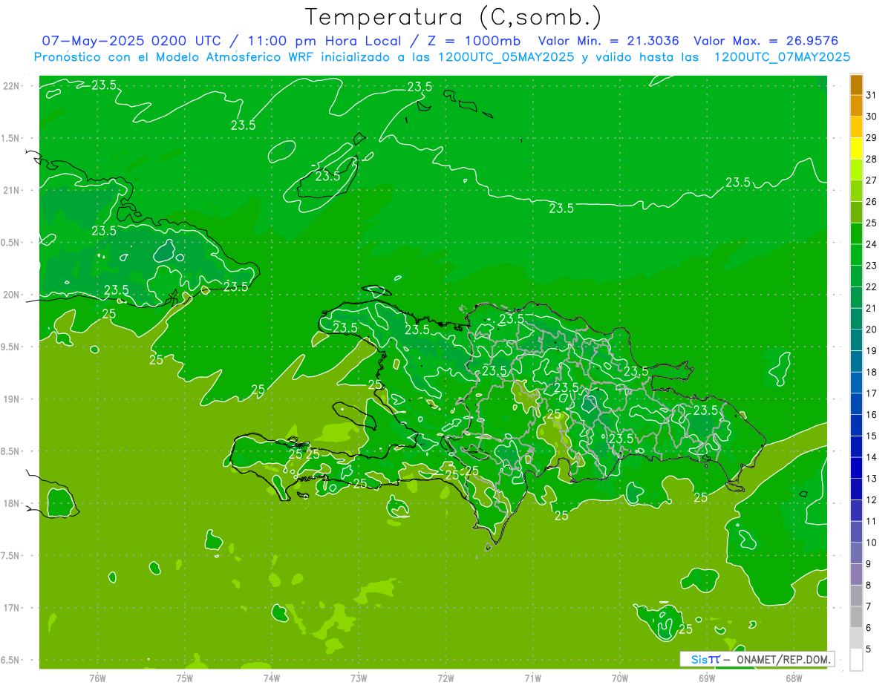Click the '73W' longitude axis label
This screenshot has height=688, width=891.
pyautogui.click(x=359, y=678)
